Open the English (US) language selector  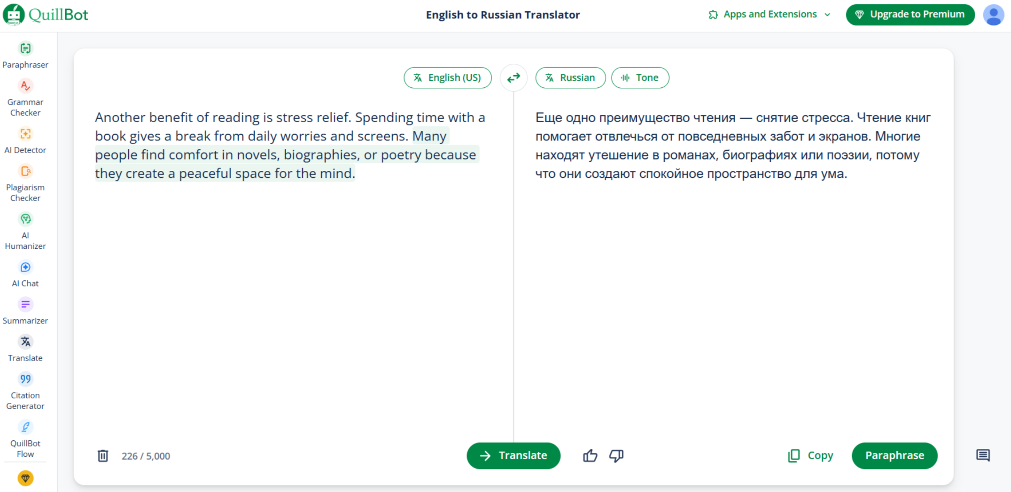pyautogui.click(x=447, y=77)
